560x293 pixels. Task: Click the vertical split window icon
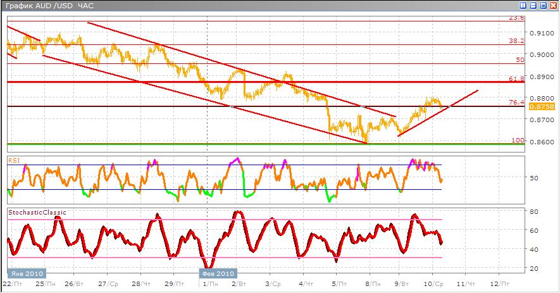(523, 4)
